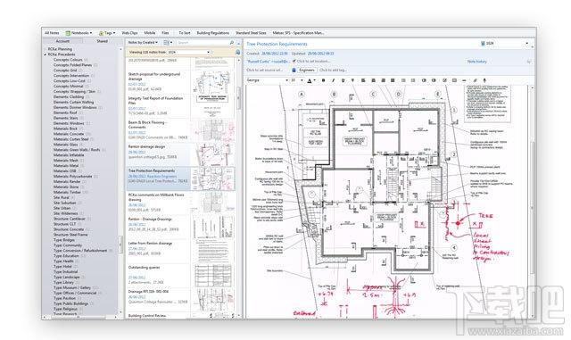Screen dimensions: 571x340
Task: Open the Building Regulations shortcut
Action: coord(213,33)
